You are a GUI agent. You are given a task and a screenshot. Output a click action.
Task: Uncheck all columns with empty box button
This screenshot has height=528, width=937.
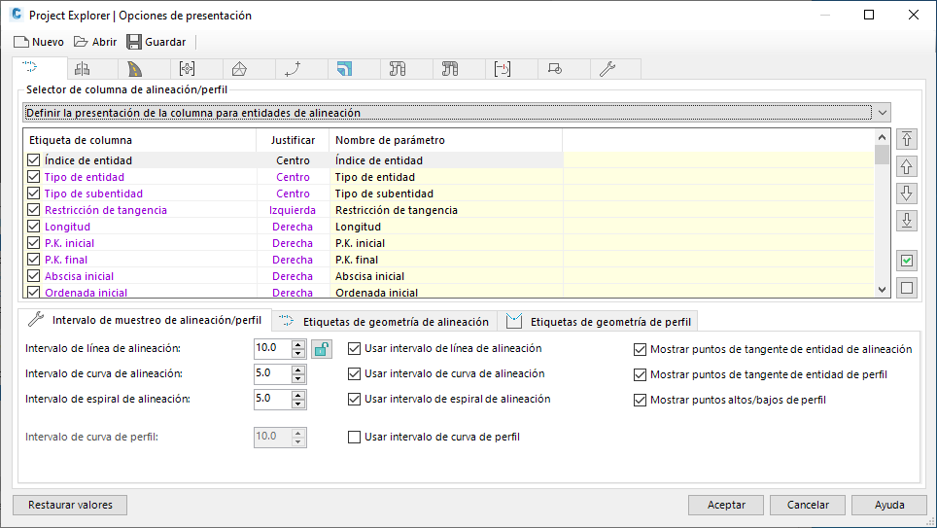tap(906, 287)
